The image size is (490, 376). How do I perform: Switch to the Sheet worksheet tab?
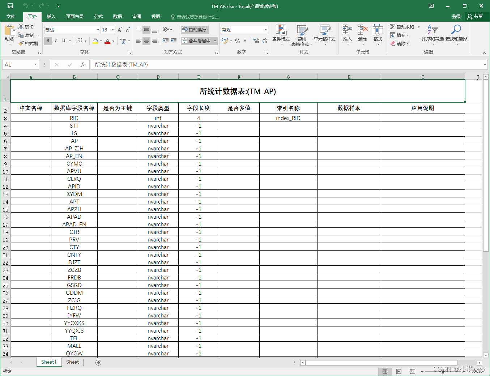(x=72, y=362)
